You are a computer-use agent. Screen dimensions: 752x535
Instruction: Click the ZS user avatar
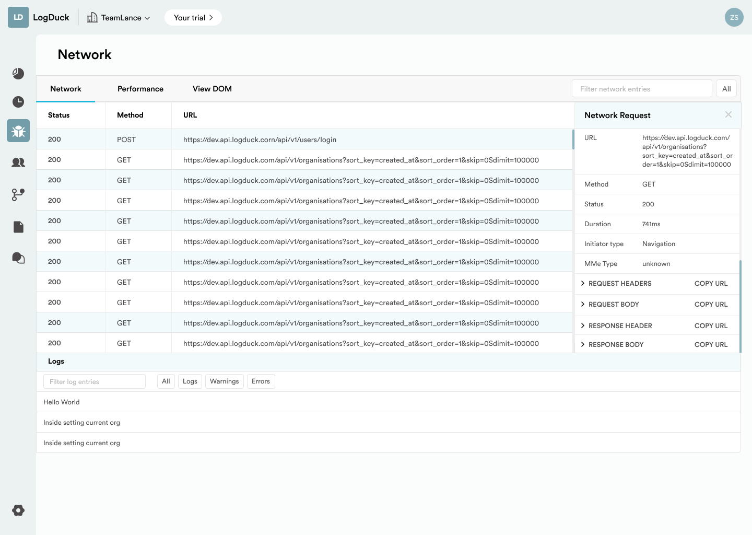734,17
